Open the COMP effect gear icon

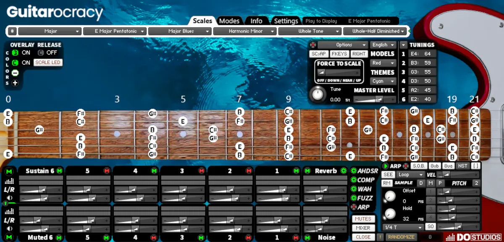click(353, 180)
